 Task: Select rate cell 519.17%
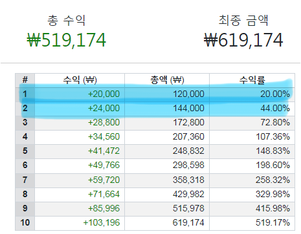[x=252, y=223]
